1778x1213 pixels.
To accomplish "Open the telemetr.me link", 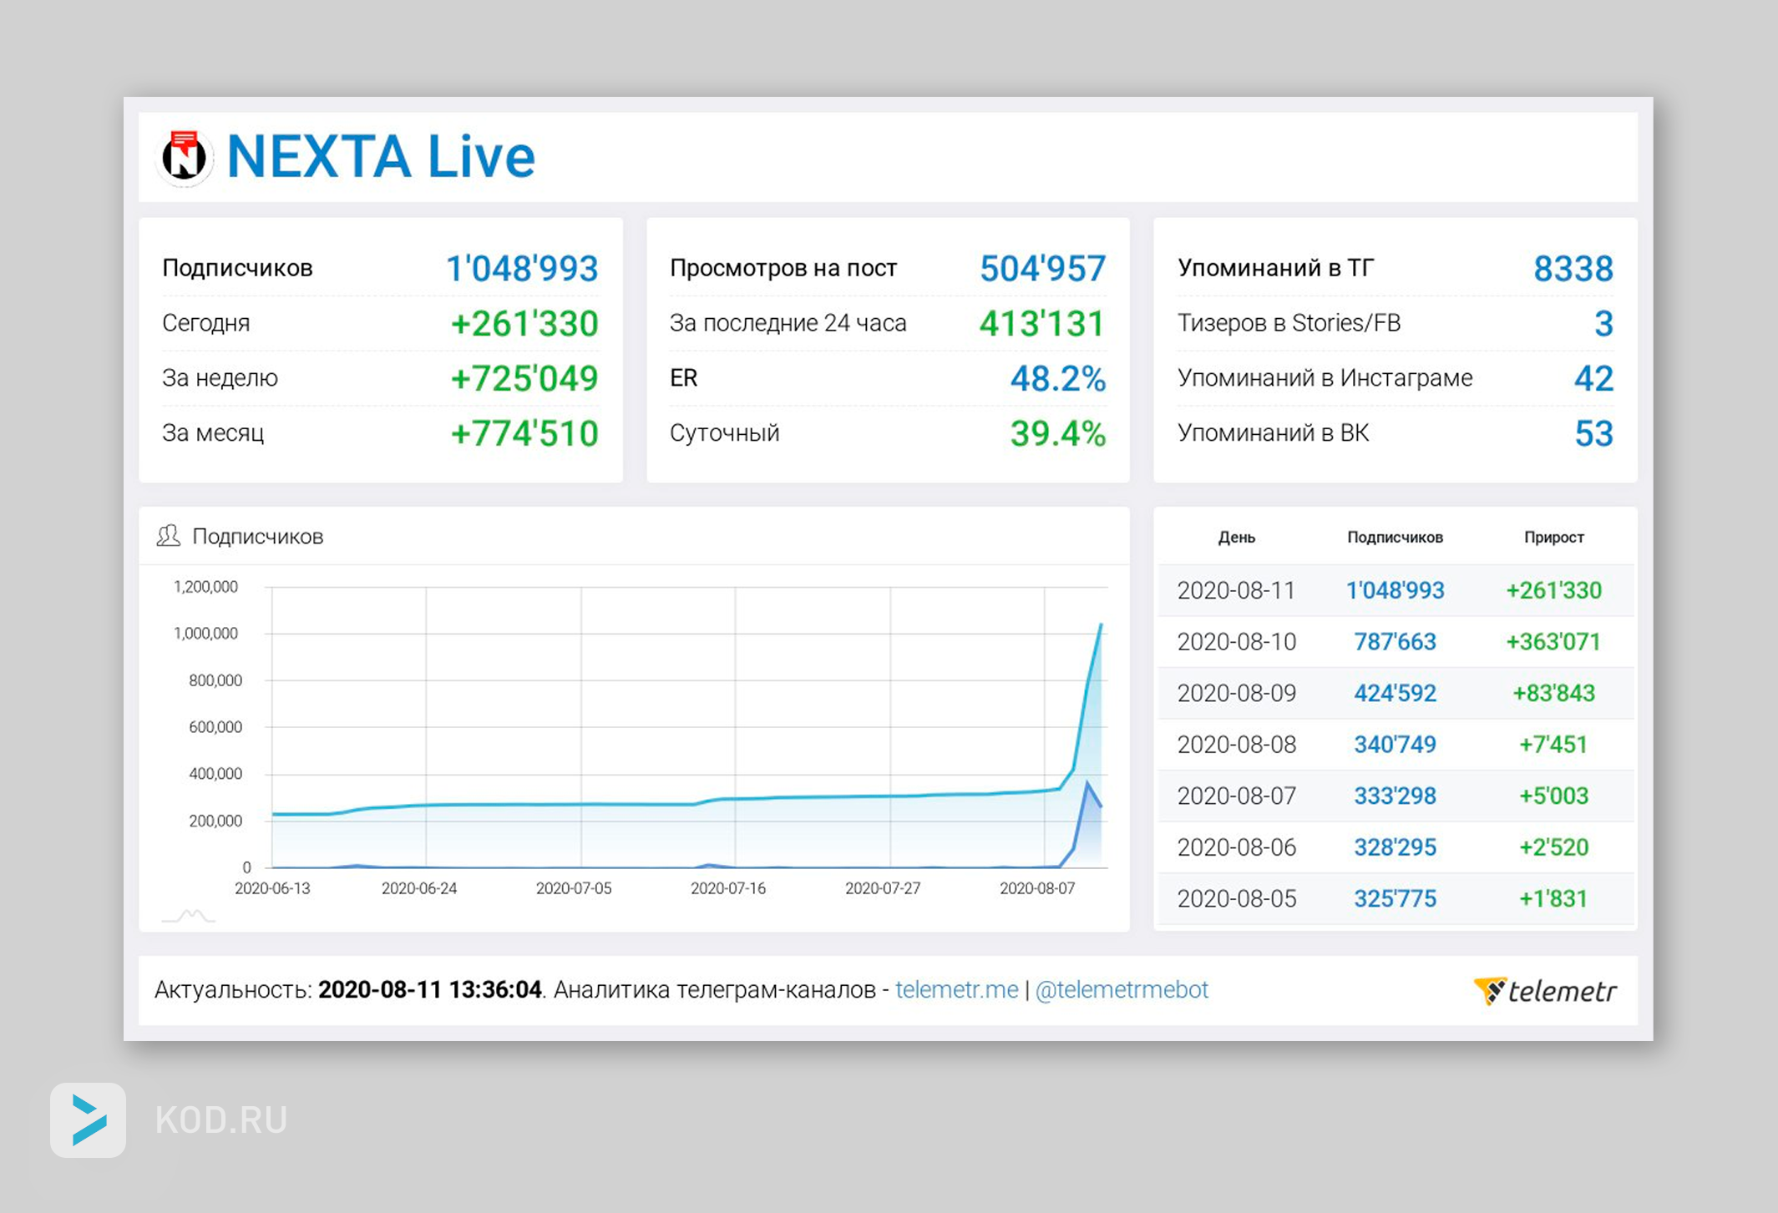I will [956, 989].
